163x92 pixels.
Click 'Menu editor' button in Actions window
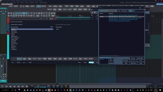click(x=141, y=58)
